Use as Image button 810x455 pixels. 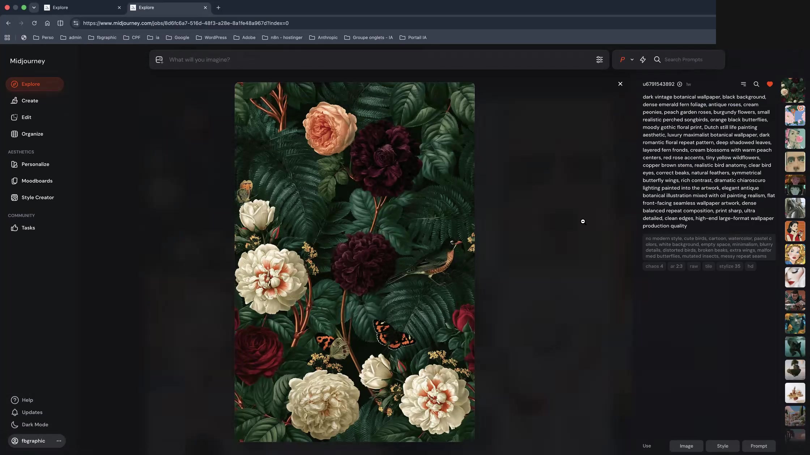click(686, 446)
